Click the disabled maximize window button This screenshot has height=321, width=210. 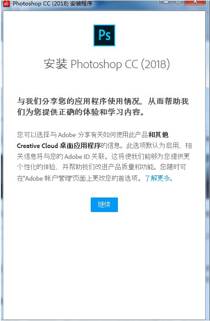pyautogui.click(x=178, y=2)
